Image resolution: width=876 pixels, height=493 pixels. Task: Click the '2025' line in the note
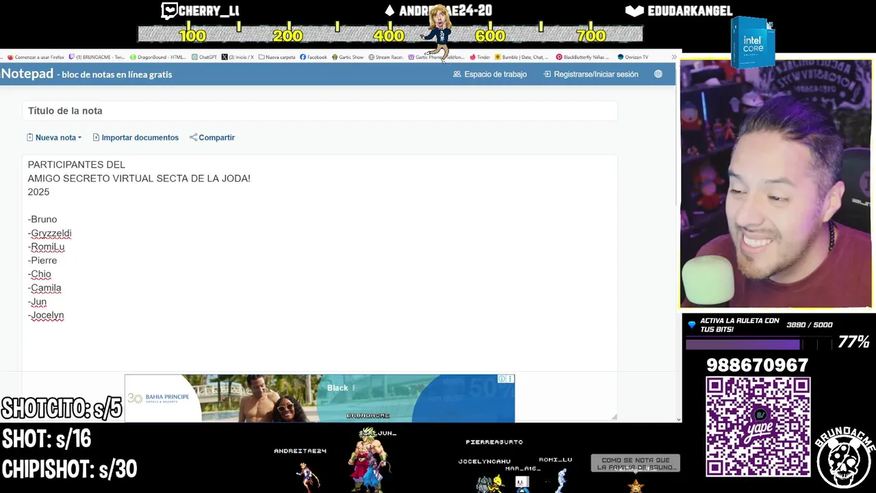tap(38, 192)
